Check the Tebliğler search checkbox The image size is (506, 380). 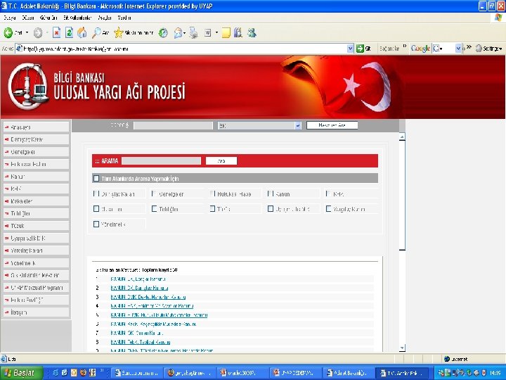click(154, 209)
